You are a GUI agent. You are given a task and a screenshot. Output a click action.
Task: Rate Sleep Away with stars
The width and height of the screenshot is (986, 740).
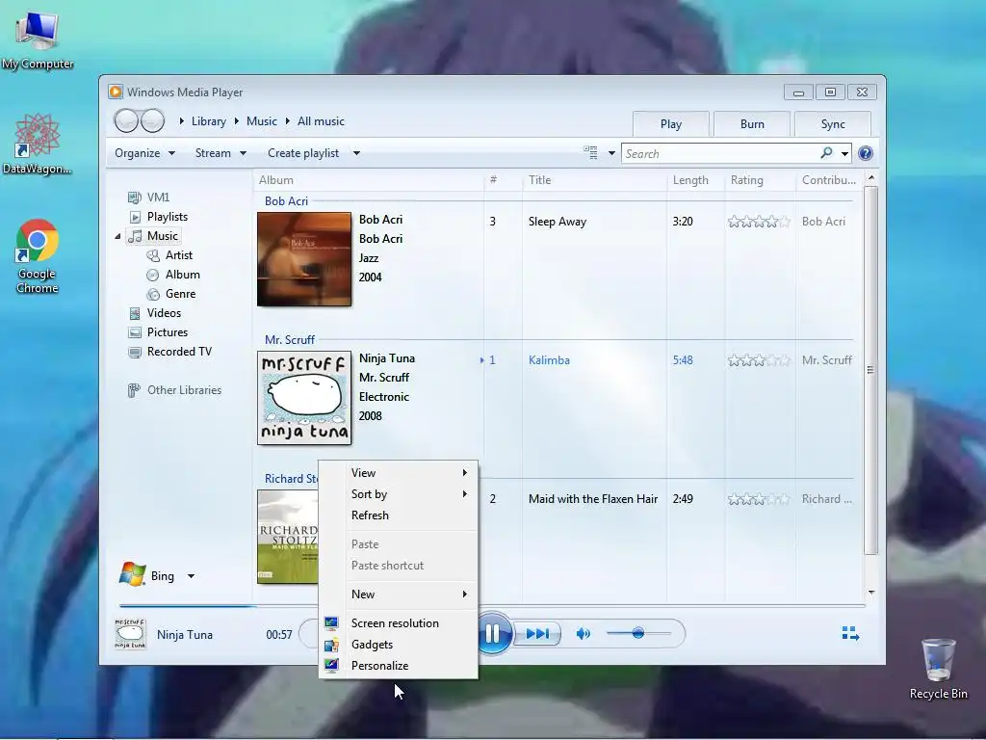click(759, 222)
